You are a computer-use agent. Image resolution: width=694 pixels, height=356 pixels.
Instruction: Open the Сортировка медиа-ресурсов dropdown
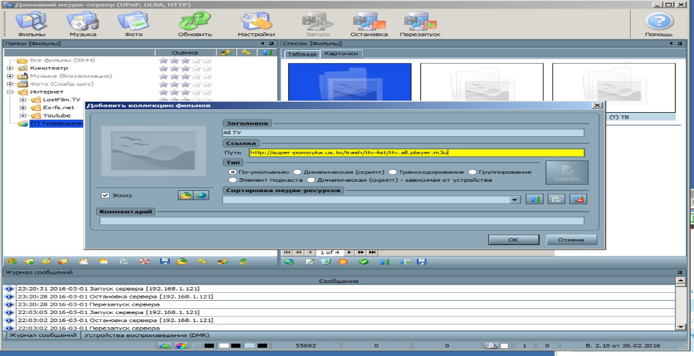[x=515, y=200]
